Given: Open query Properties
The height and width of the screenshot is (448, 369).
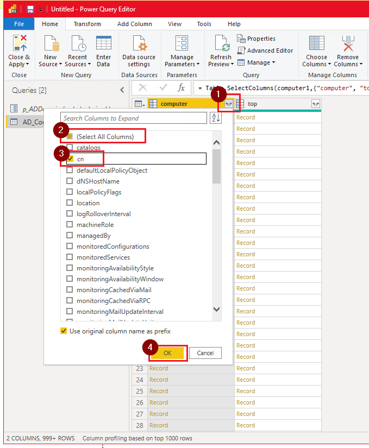Looking at the screenshot, I should pyautogui.click(x=257, y=39).
